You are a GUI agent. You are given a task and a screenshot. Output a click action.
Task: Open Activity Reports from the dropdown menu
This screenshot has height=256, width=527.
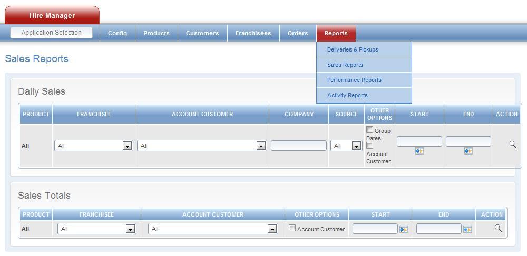coord(347,95)
